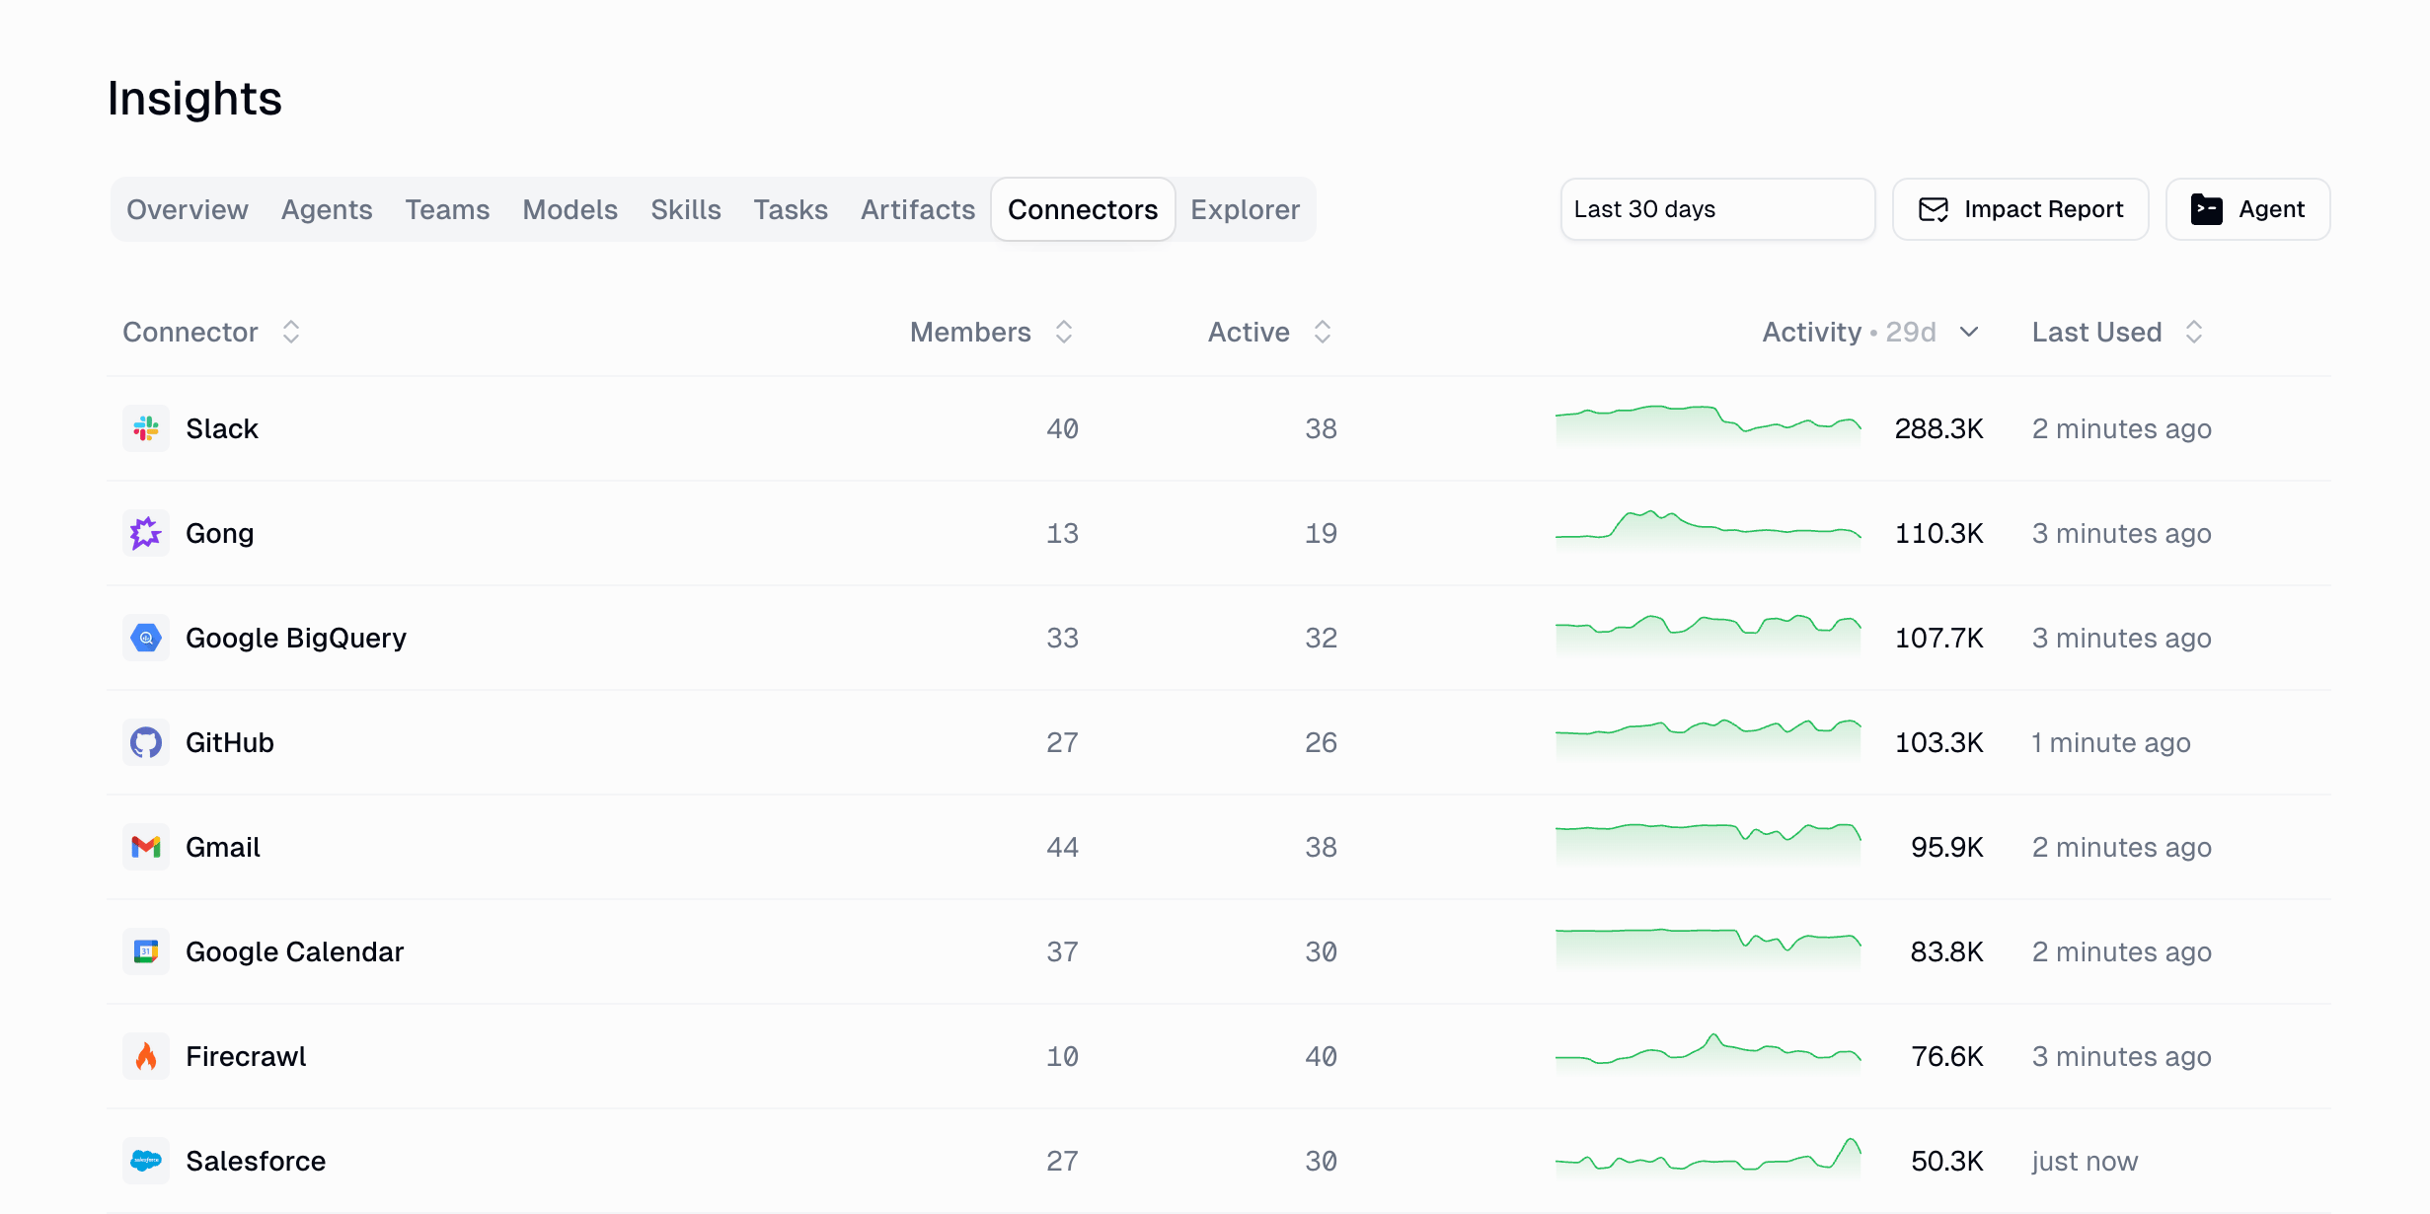
Task: Go to the Skills tab
Action: pyautogui.click(x=686, y=209)
